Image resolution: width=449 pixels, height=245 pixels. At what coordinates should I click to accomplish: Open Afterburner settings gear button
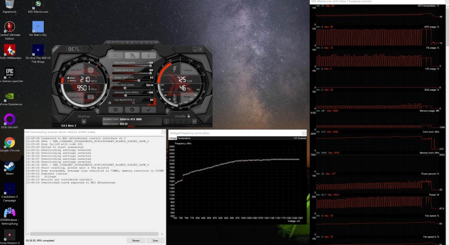[115, 110]
